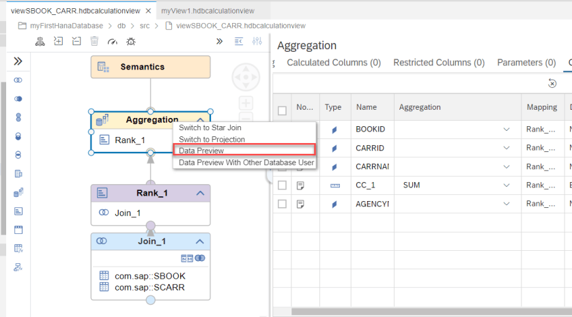Click the debug bug icon in toolbar
The width and height of the screenshot is (572, 317).
click(x=131, y=42)
